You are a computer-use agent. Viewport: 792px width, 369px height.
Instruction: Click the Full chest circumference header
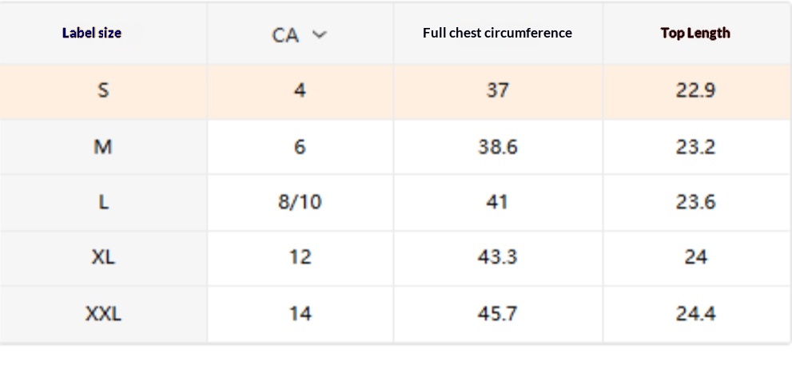pos(497,34)
